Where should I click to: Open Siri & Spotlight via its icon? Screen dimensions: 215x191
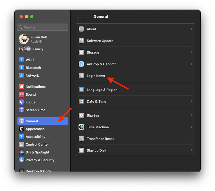(x=21, y=152)
